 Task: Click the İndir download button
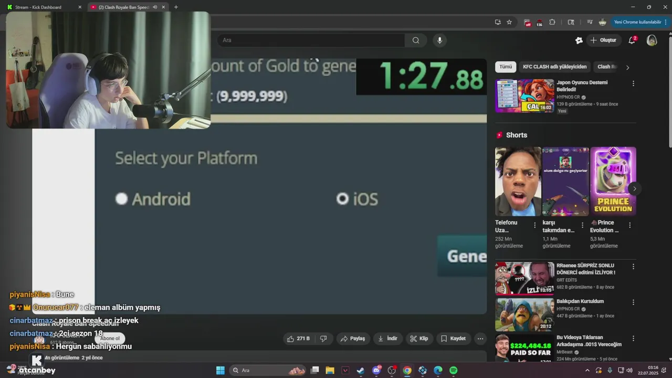388,339
